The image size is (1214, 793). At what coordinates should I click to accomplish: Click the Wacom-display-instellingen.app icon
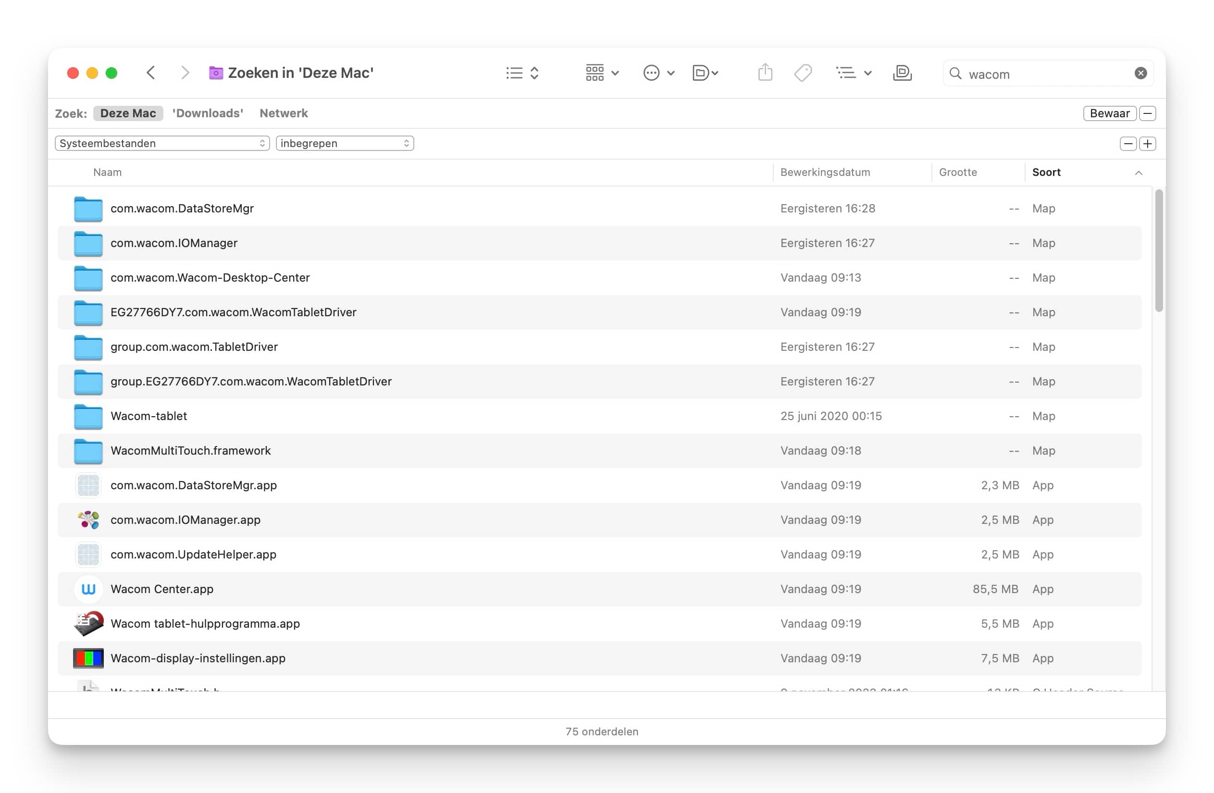pyautogui.click(x=88, y=659)
